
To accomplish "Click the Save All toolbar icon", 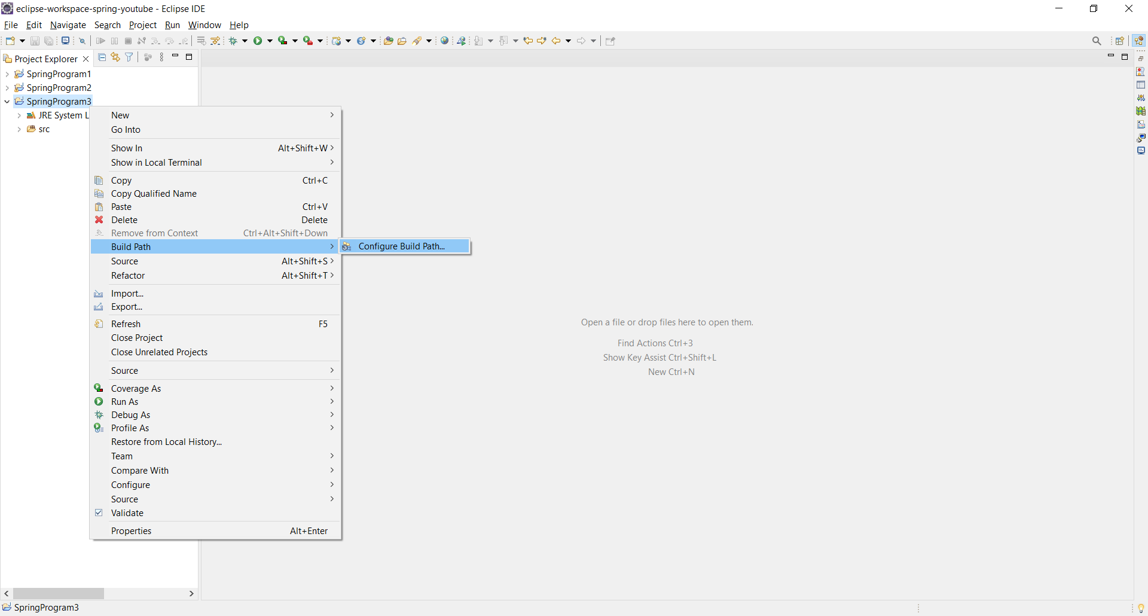I will [x=49, y=41].
